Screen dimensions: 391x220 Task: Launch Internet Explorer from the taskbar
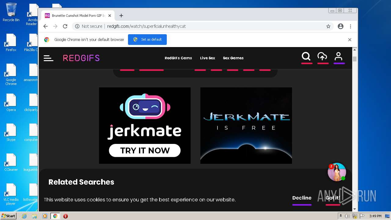[x=24, y=216]
